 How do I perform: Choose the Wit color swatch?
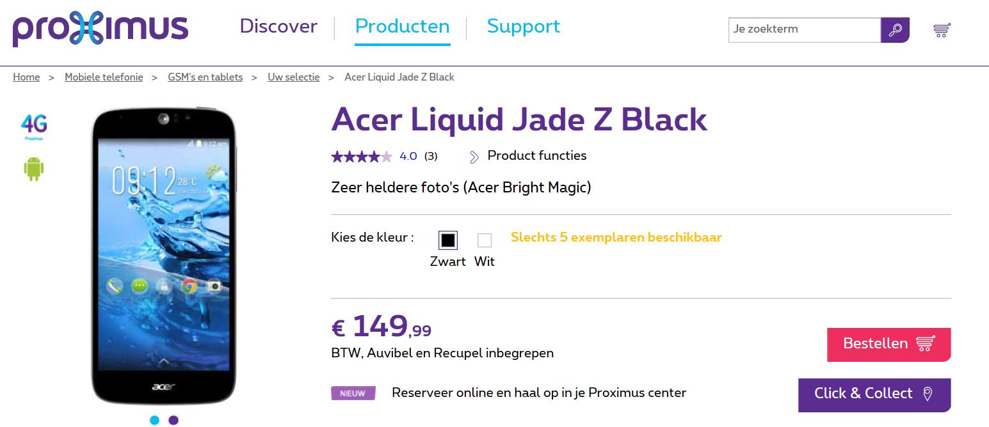click(x=485, y=240)
